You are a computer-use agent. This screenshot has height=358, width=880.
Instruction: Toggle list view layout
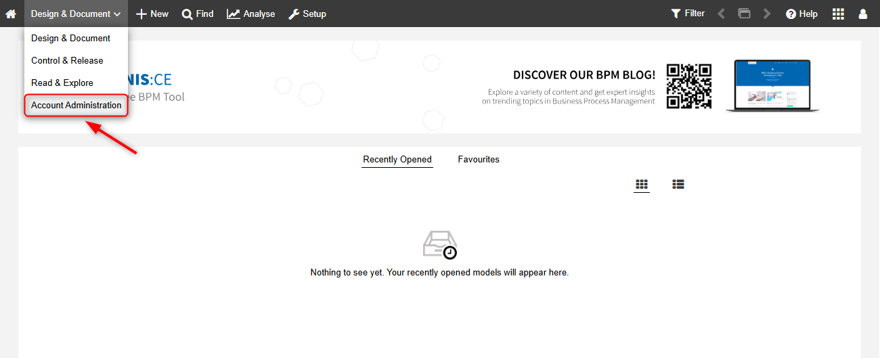tap(678, 184)
